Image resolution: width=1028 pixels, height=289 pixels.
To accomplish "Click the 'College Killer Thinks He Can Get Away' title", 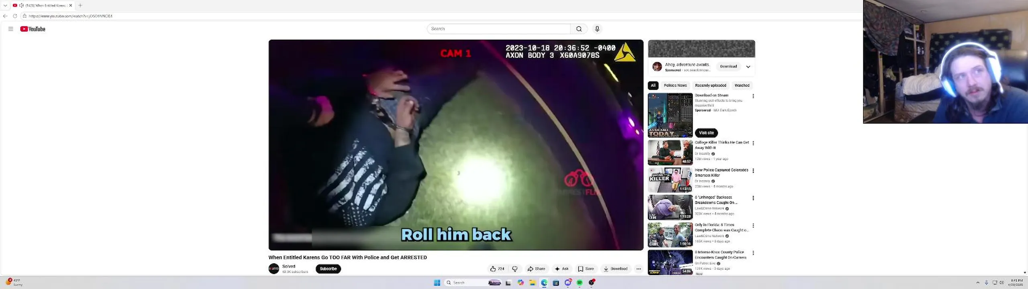I will click(722, 145).
